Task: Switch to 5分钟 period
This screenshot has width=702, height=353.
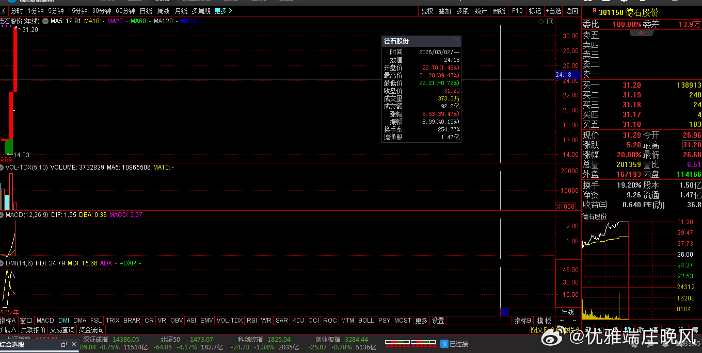Action: click(x=56, y=11)
